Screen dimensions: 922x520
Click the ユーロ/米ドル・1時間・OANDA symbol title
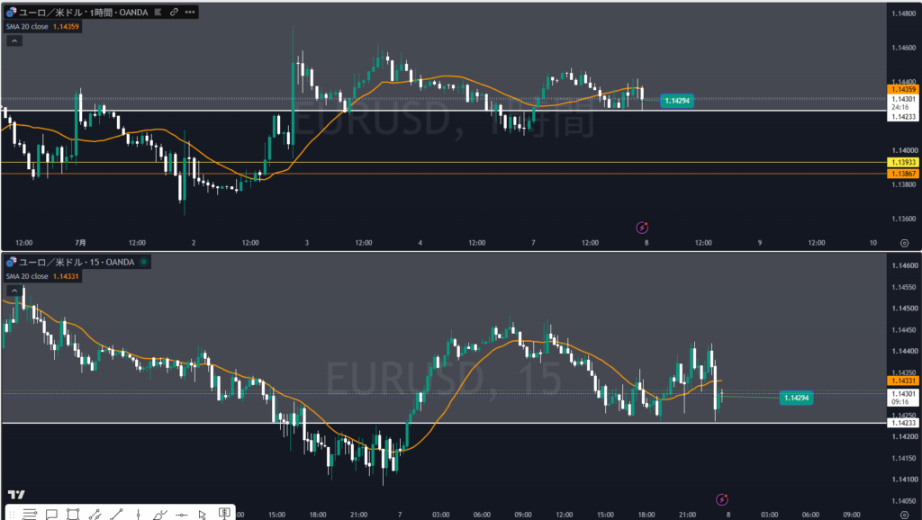click(x=83, y=12)
